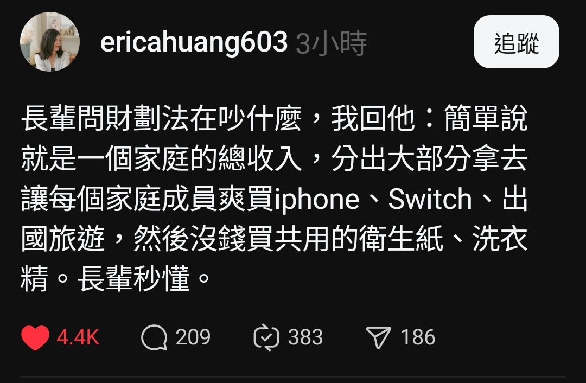Click the 追蹤 follow button

click(x=516, y=42)
